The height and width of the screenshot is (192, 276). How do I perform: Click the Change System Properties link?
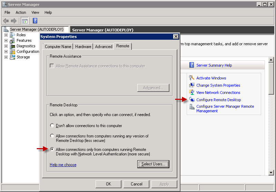pos(218,85)
